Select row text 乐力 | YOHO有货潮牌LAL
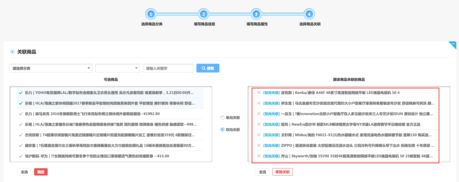The width and height of the screenshot is (459, 182). pos(109,92)
